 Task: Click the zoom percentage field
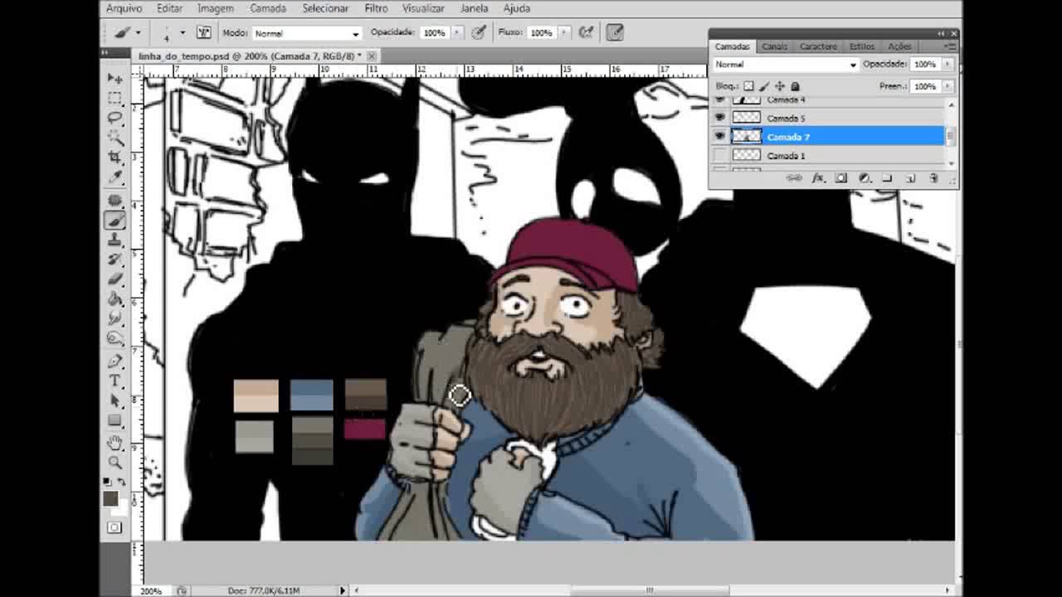coord(151,590)
